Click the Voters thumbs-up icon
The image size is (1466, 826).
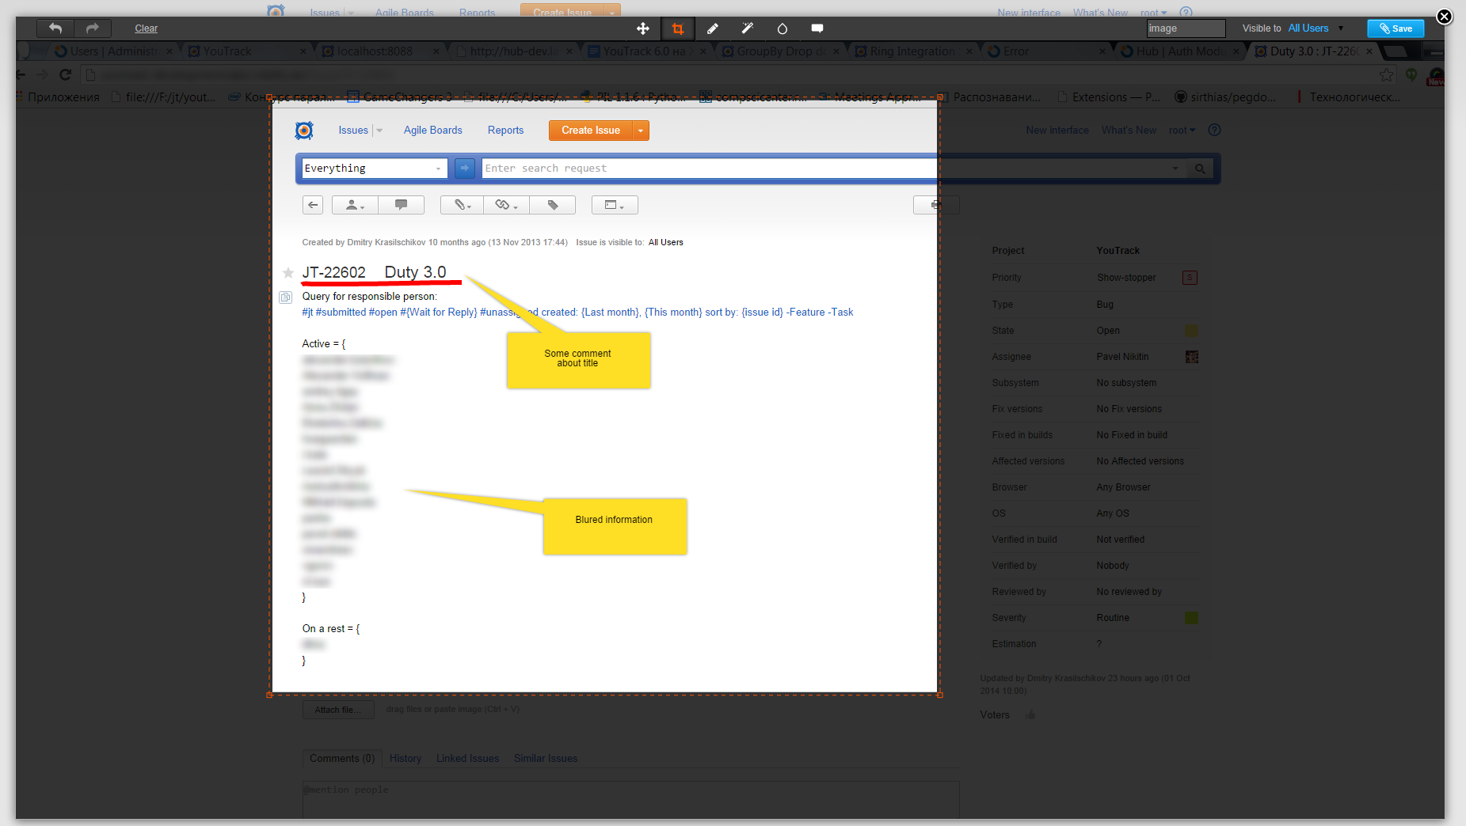[x=1030, y=715]
